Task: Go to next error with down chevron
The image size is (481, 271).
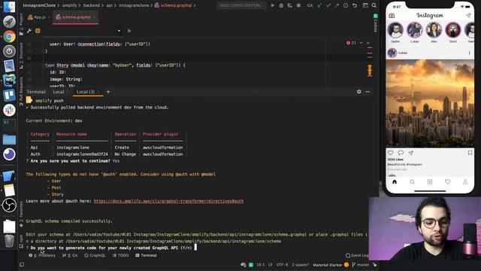Action: point(368,43)
